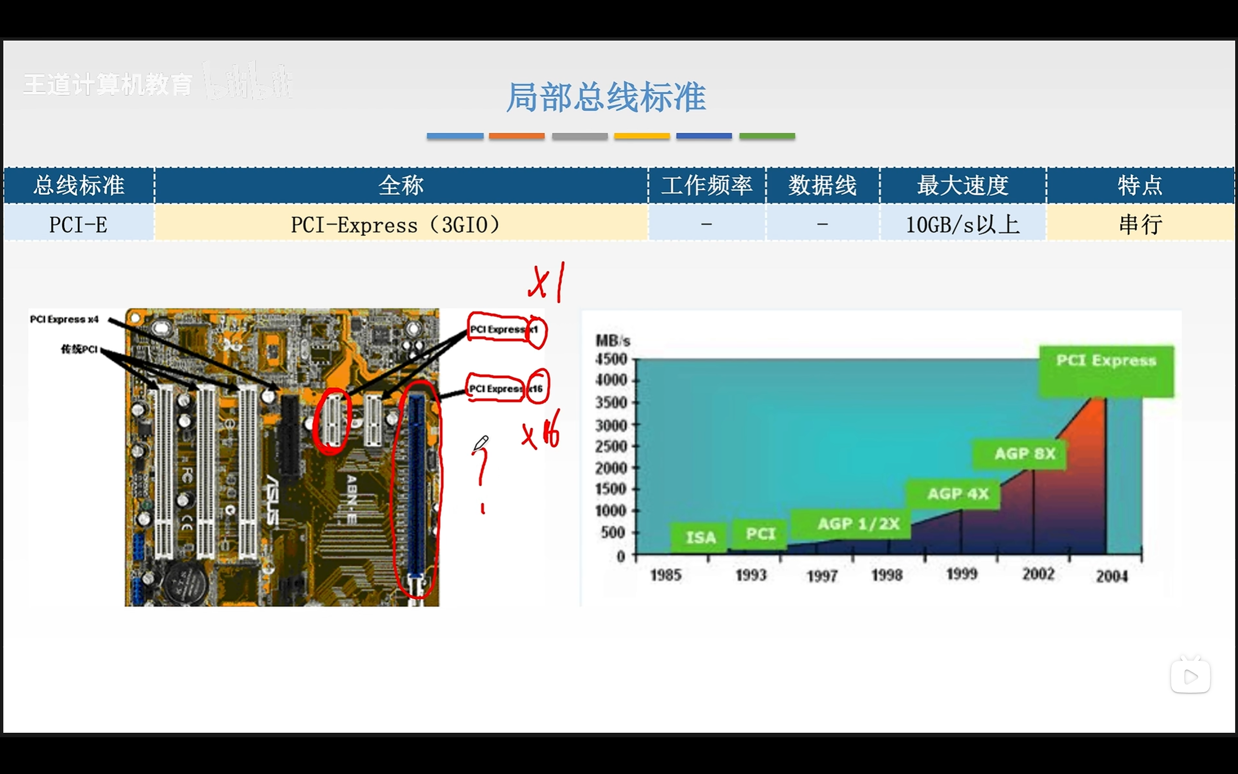Select the green bar under the title

pos(767,136)
